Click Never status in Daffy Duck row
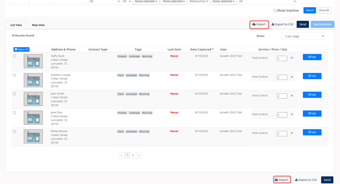This screenshot has width=340, height=184. 175,56
